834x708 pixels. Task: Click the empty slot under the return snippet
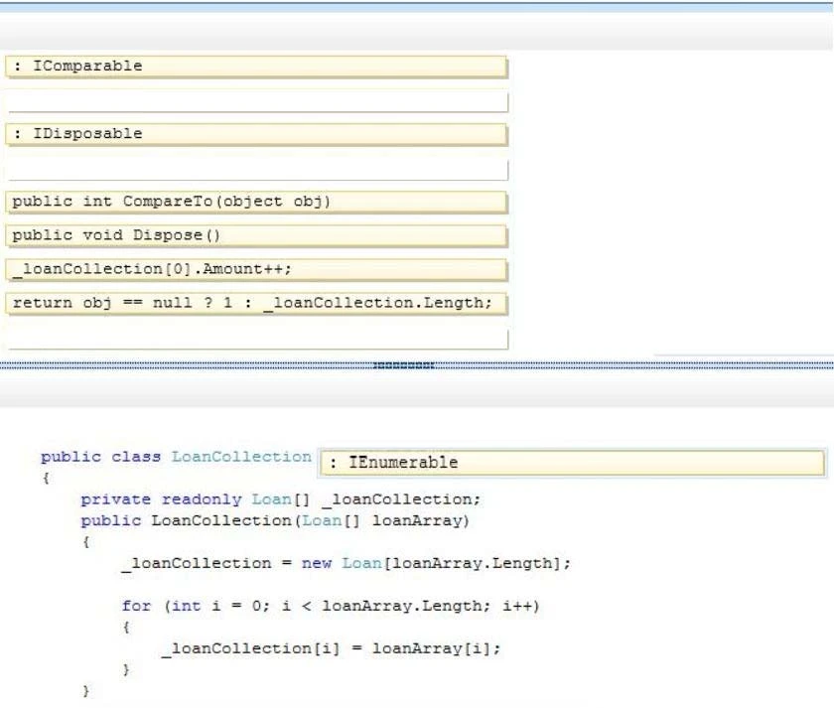(x=256, y=339)
